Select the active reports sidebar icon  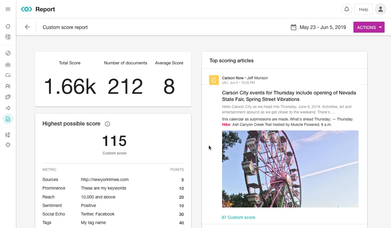(x=8, y=119)
